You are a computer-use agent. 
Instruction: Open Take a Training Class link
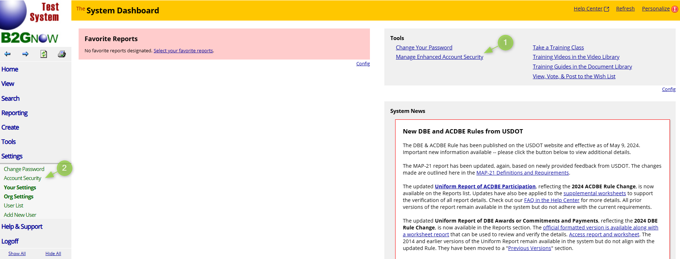click(558, 48)
